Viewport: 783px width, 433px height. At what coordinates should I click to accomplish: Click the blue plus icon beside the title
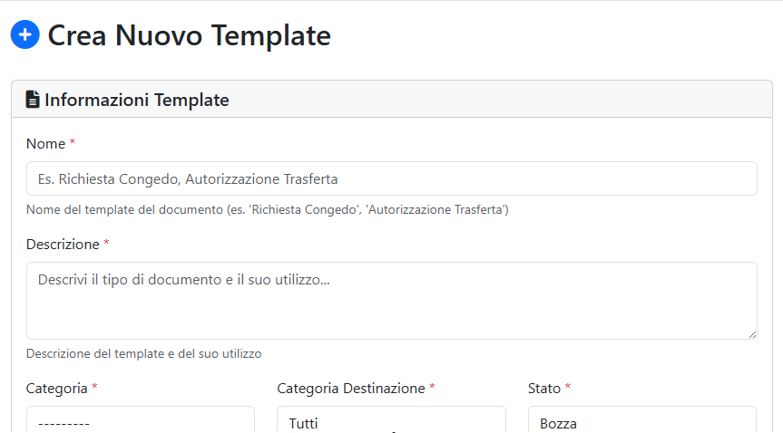coord(24,35)
